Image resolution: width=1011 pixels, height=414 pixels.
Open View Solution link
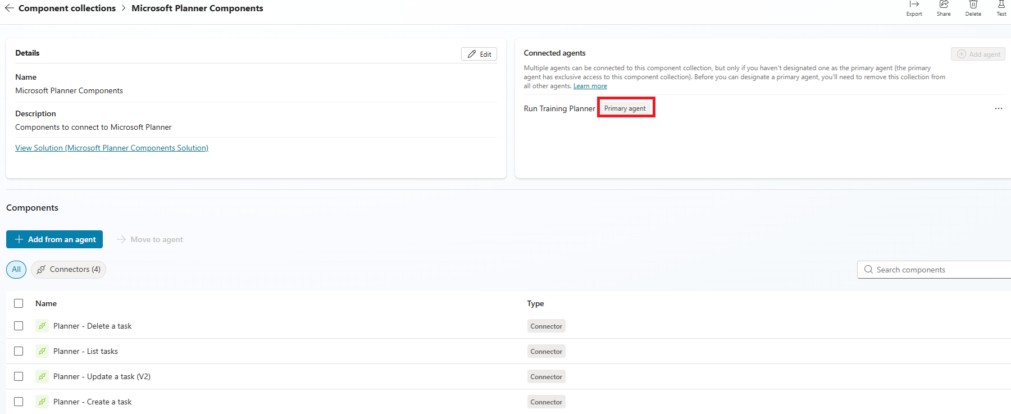pyautogui.click(x=112, y=148)
